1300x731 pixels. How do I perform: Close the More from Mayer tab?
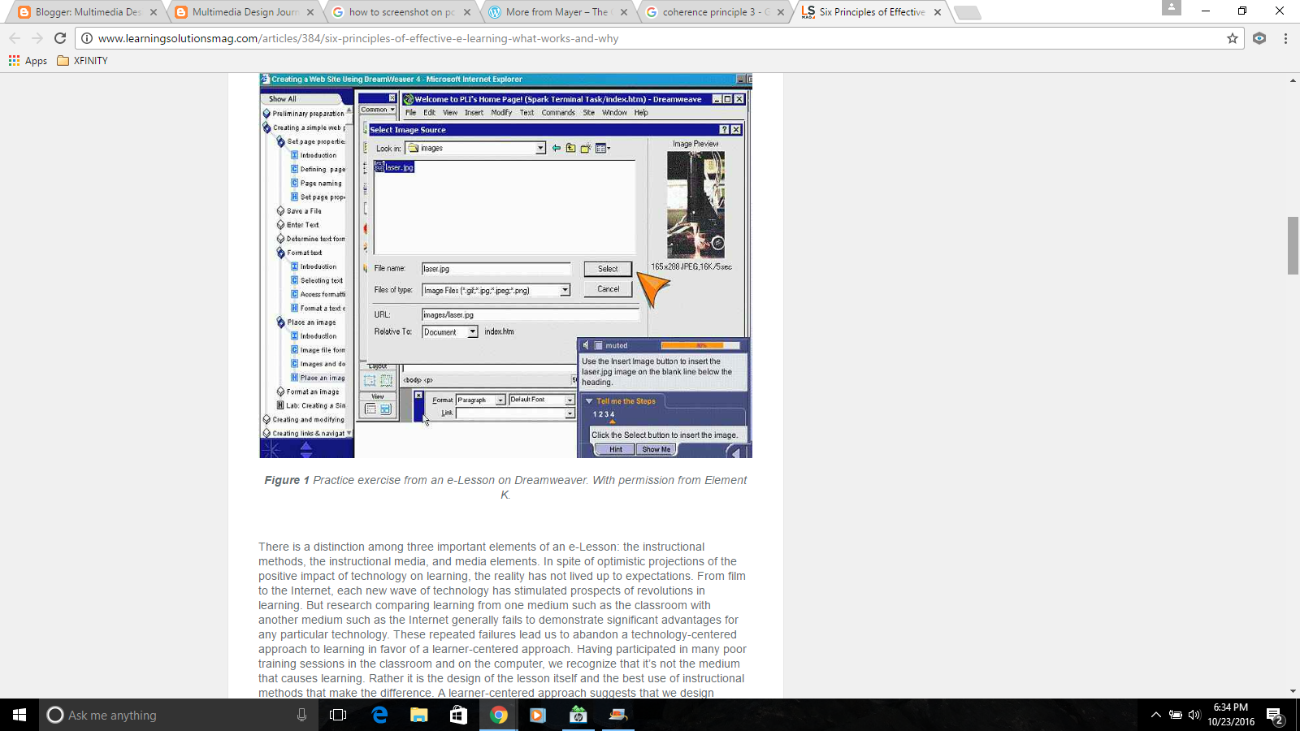624,12
